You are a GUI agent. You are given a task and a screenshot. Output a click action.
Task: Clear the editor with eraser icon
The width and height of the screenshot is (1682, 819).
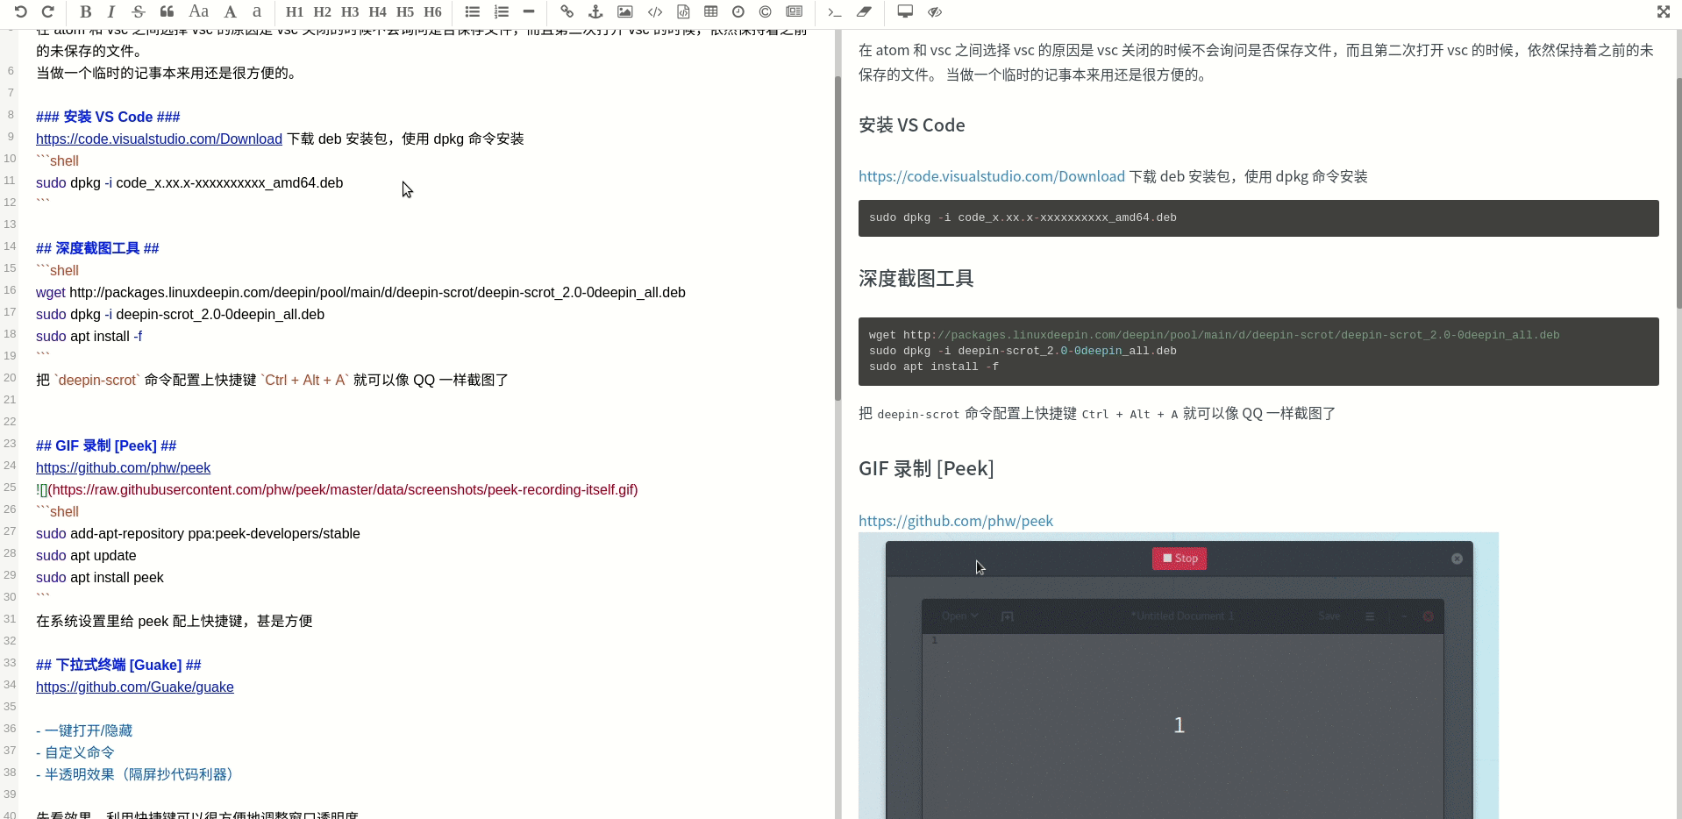(864, 12)
